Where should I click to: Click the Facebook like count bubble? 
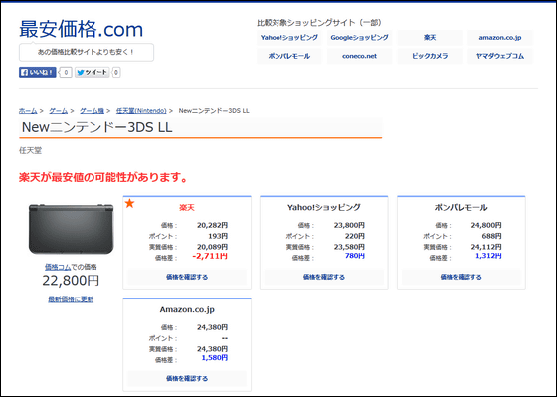pos(66,73)
